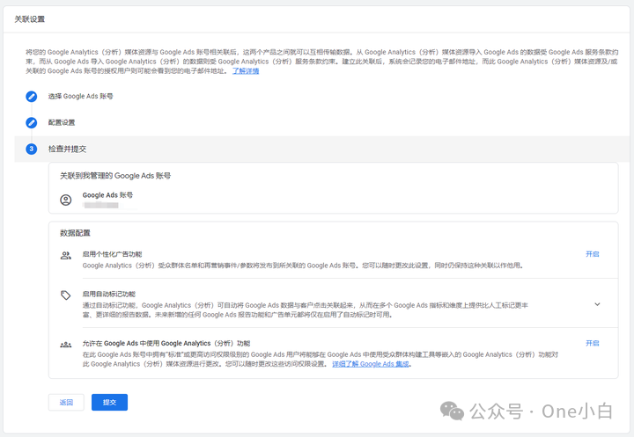Viewport: 634px width, 437px height.
Task: Click the 关联设置 page title
Action: pyautogui.click(x=30, y=19)
